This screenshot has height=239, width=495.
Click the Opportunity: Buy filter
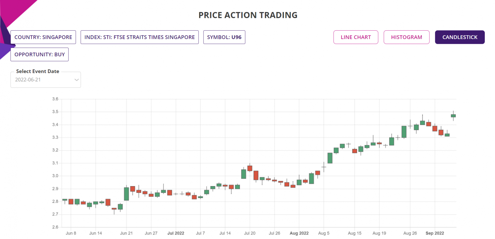(x=40, y=54)
